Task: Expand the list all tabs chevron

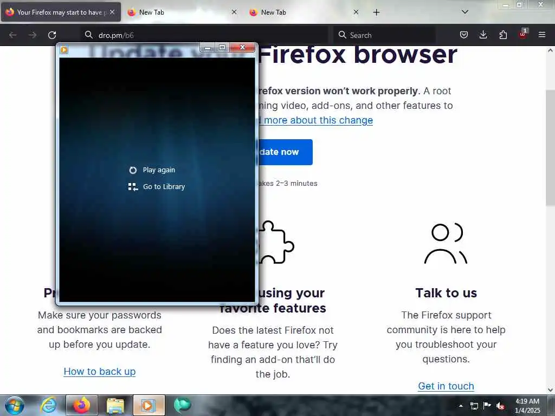Action: [x=465, y=12]
